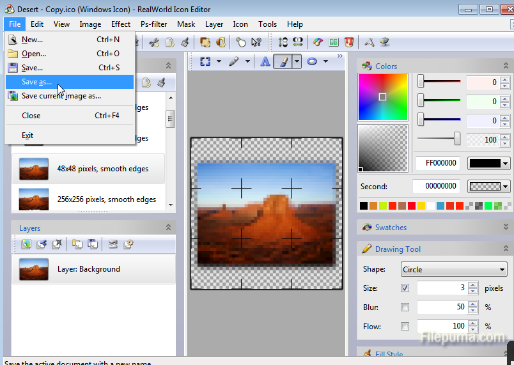Open the Shape dropdown showing Circle

454,269
